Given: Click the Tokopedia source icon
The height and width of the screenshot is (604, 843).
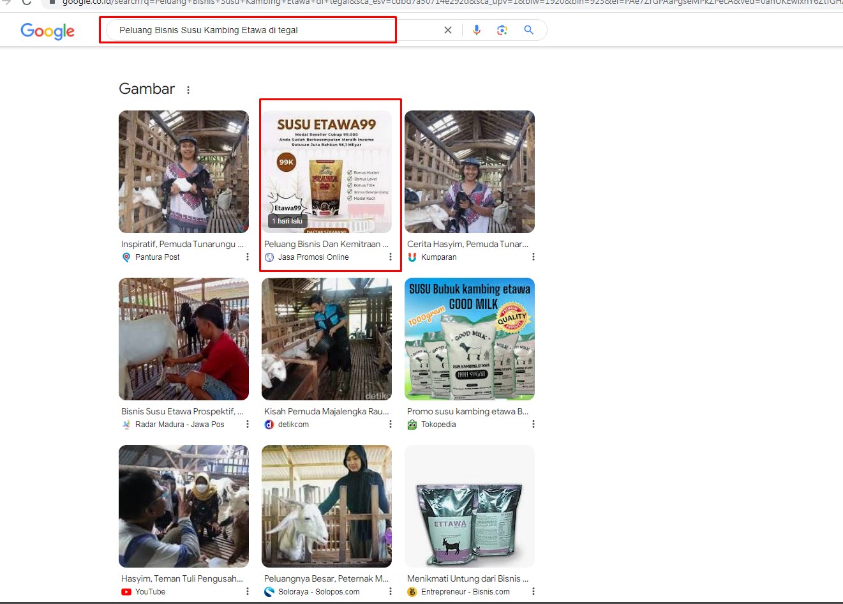Looking at the screenshot, I should click(x=412, y=425).
